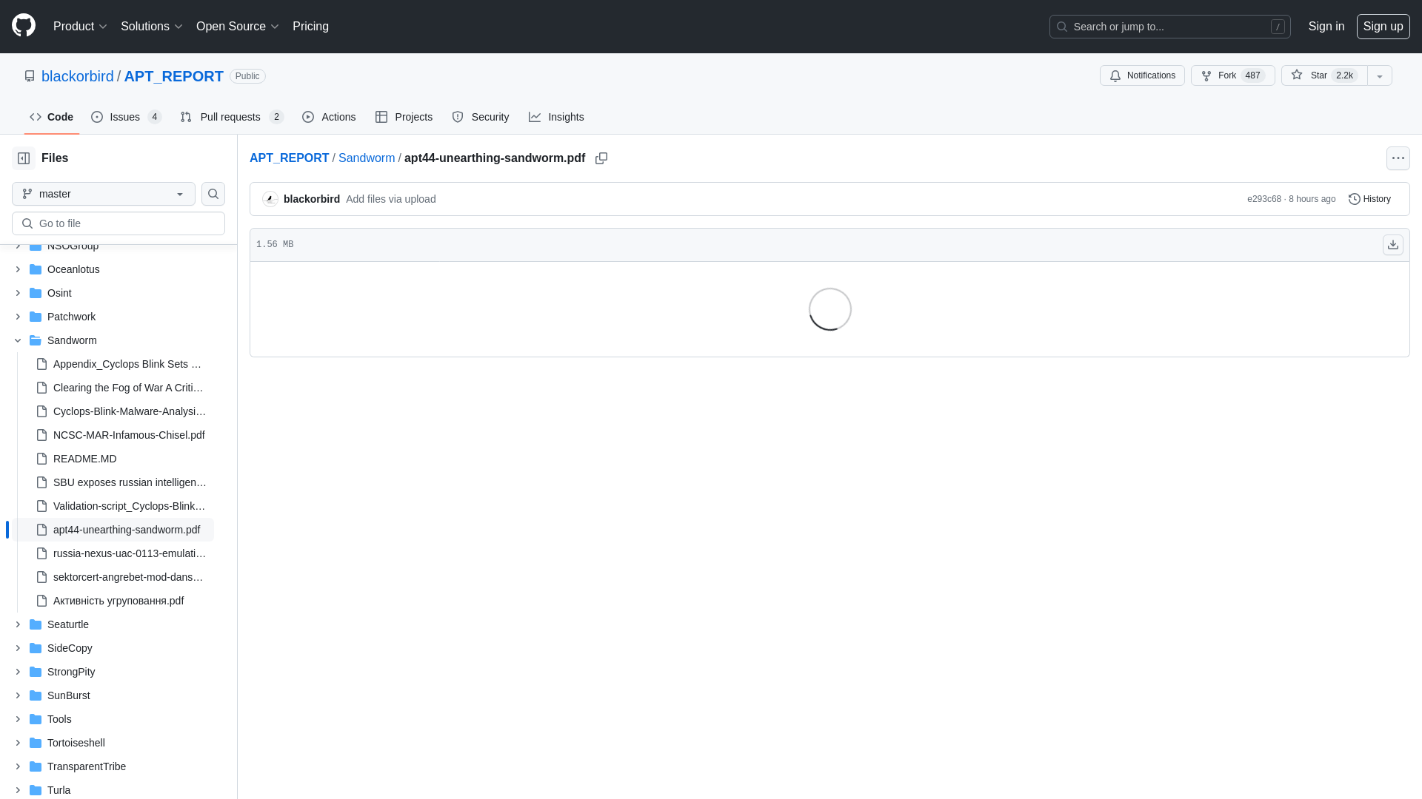Click the Notifications bell button
The width and height of the screenshot is (1422, 799).
tap(1142, 75)
